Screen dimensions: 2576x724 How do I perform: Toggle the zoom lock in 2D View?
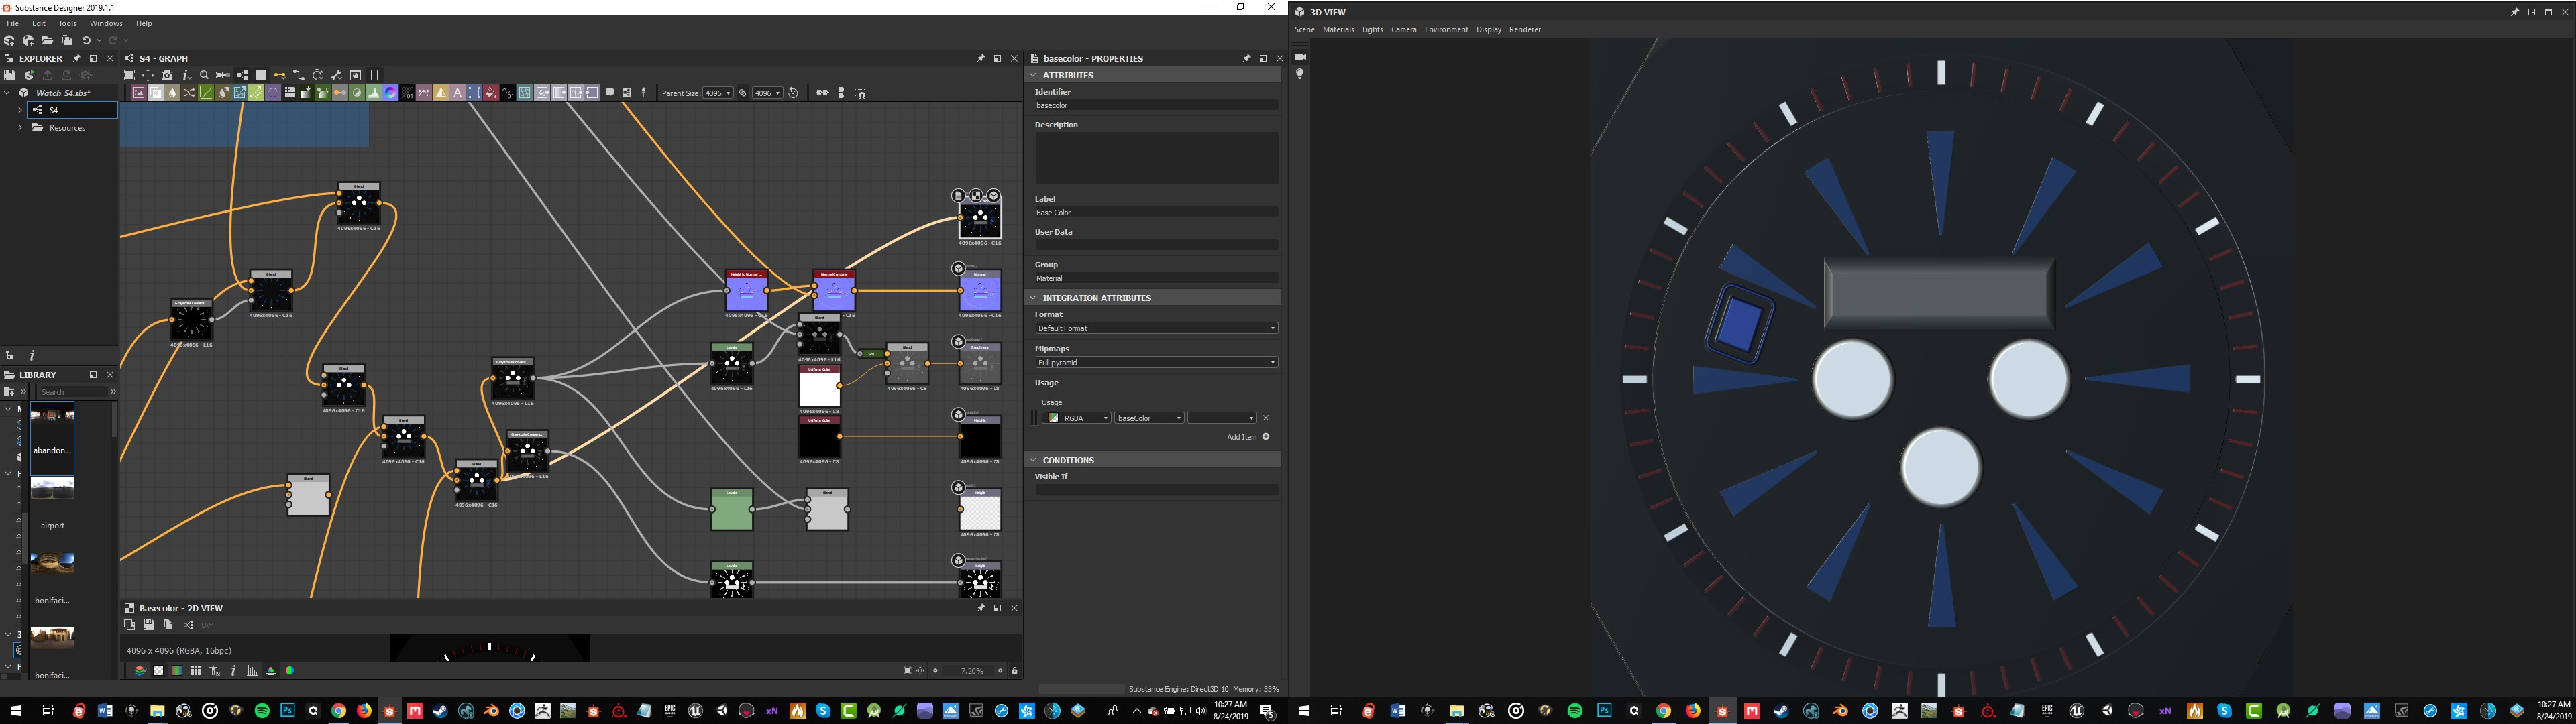(x=1014, y=671)
